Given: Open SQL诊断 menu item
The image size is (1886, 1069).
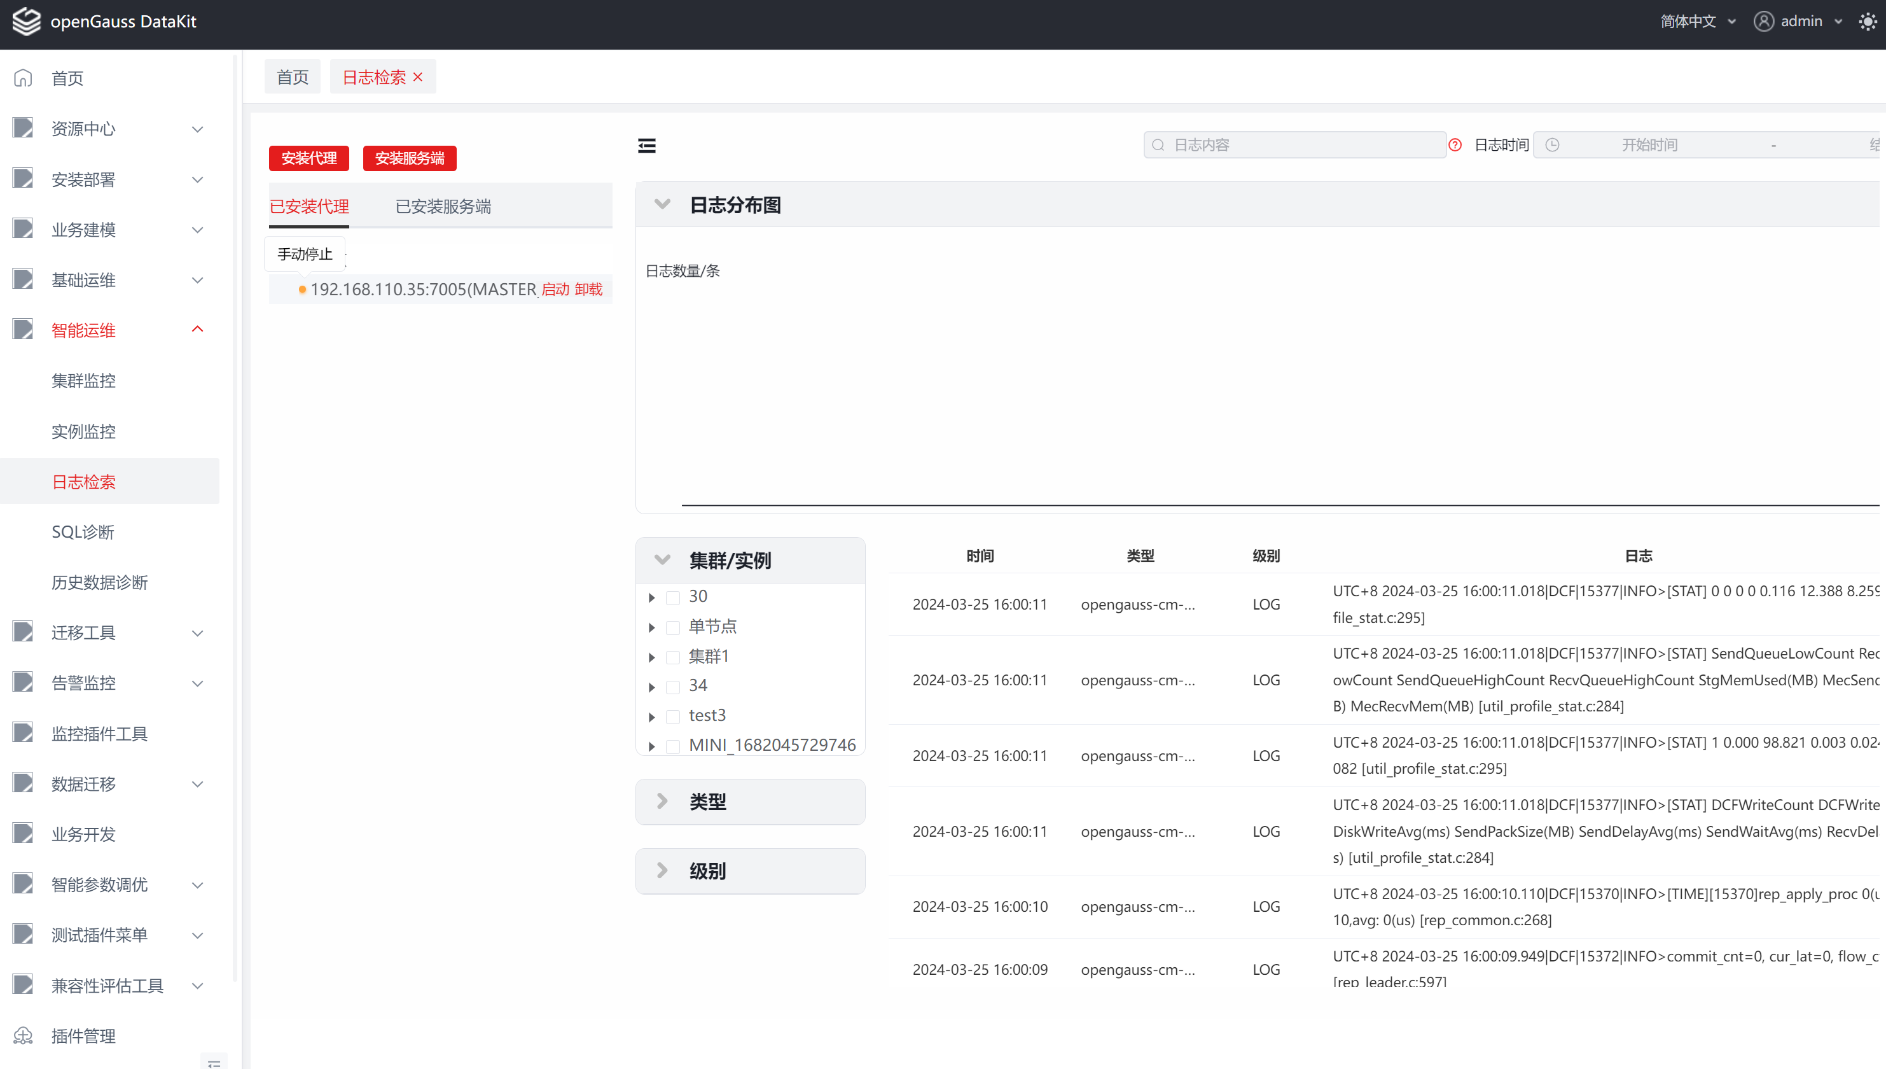Looking at the screenshot, I should [x=83, y=531].
